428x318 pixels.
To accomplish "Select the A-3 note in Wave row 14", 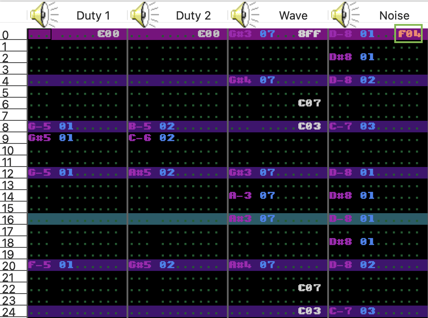I will 240,195.
